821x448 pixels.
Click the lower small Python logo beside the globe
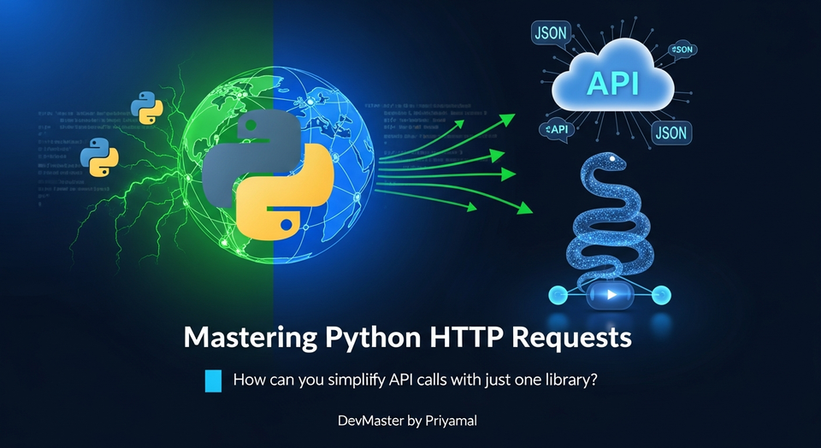point(99,157)
